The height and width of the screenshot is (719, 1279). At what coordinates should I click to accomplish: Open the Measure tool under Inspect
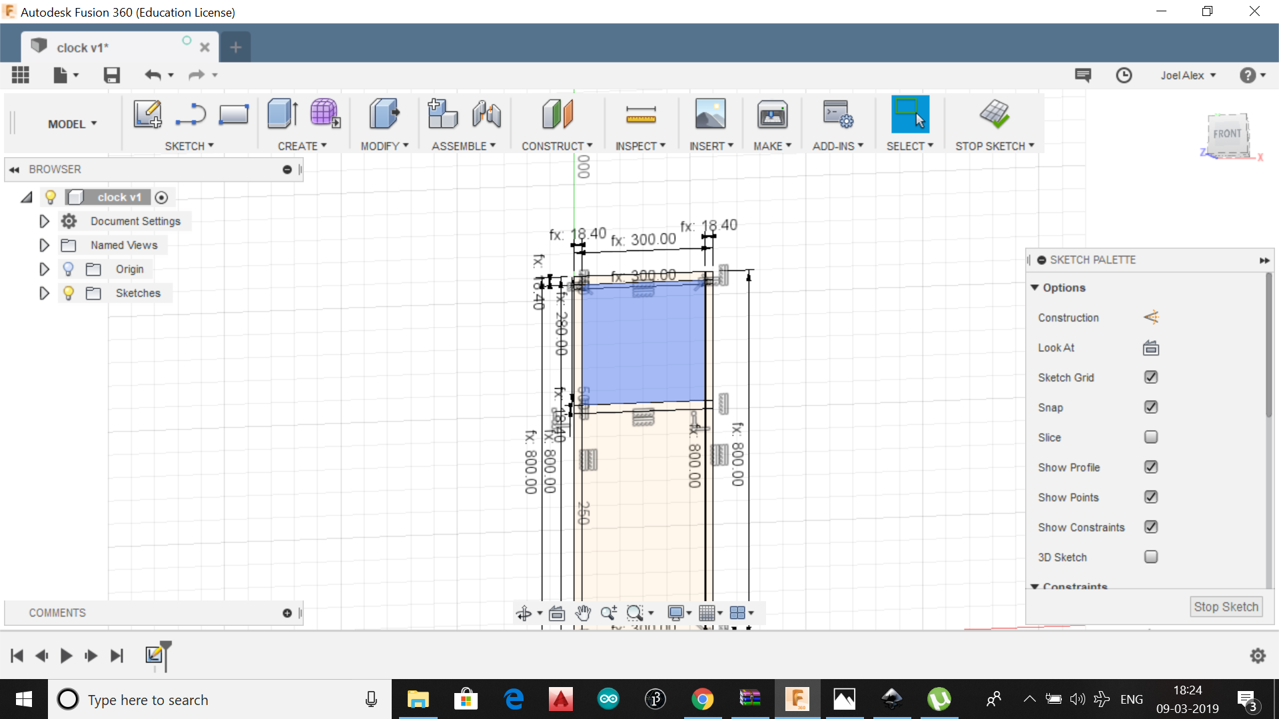[640, 115]
